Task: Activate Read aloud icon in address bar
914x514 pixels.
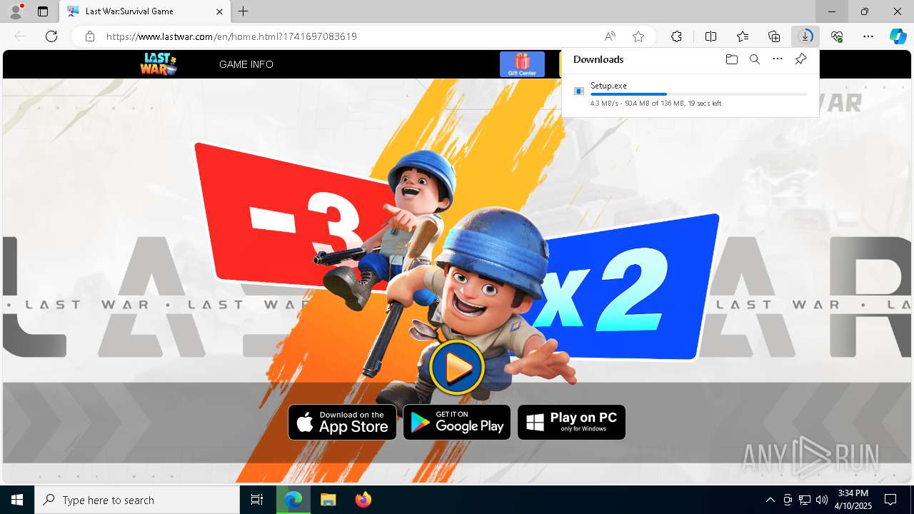Action: (x=610, y=36)
